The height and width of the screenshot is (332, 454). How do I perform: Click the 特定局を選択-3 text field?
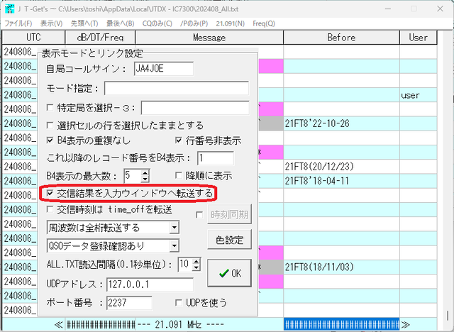click(x=195, y=108)
